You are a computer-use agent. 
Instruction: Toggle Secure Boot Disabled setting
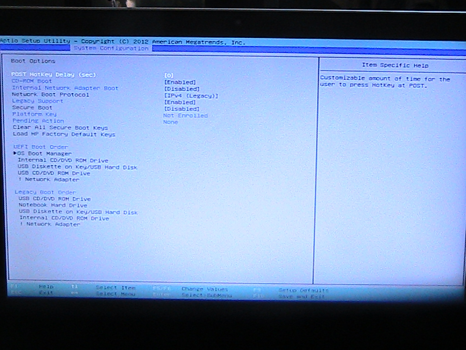[x=181, y=109]
